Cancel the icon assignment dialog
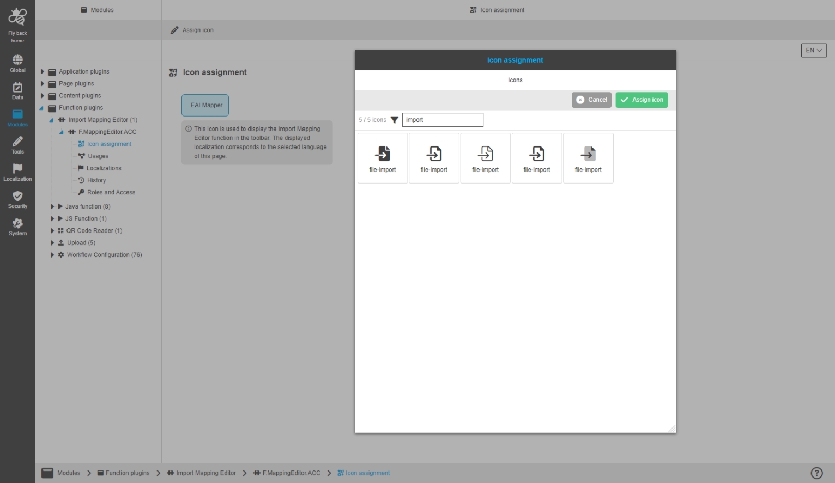The image size is (835, 483). [x=591, y=100]
